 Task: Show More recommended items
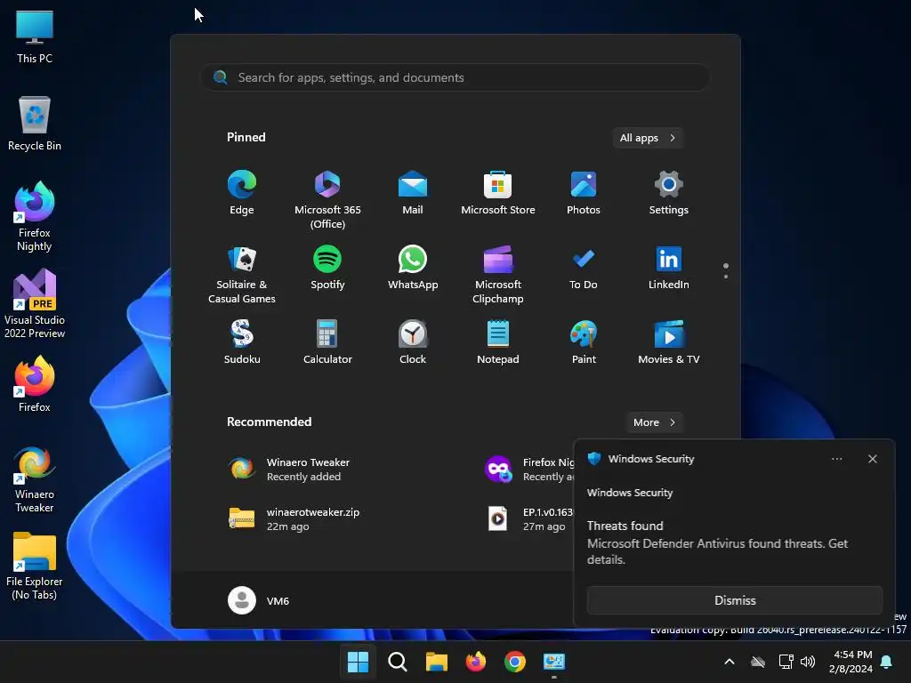pyautogui.click(x=654, y=422)
